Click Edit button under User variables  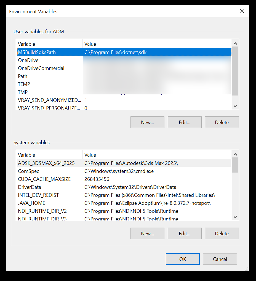184,122
